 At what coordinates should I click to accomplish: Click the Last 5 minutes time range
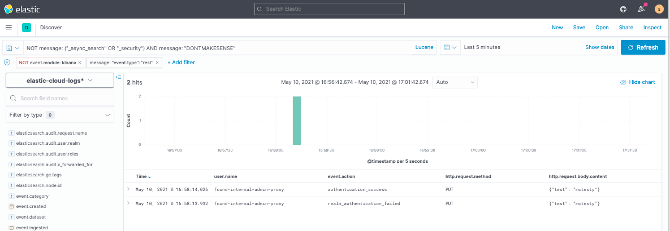point(482,48)
